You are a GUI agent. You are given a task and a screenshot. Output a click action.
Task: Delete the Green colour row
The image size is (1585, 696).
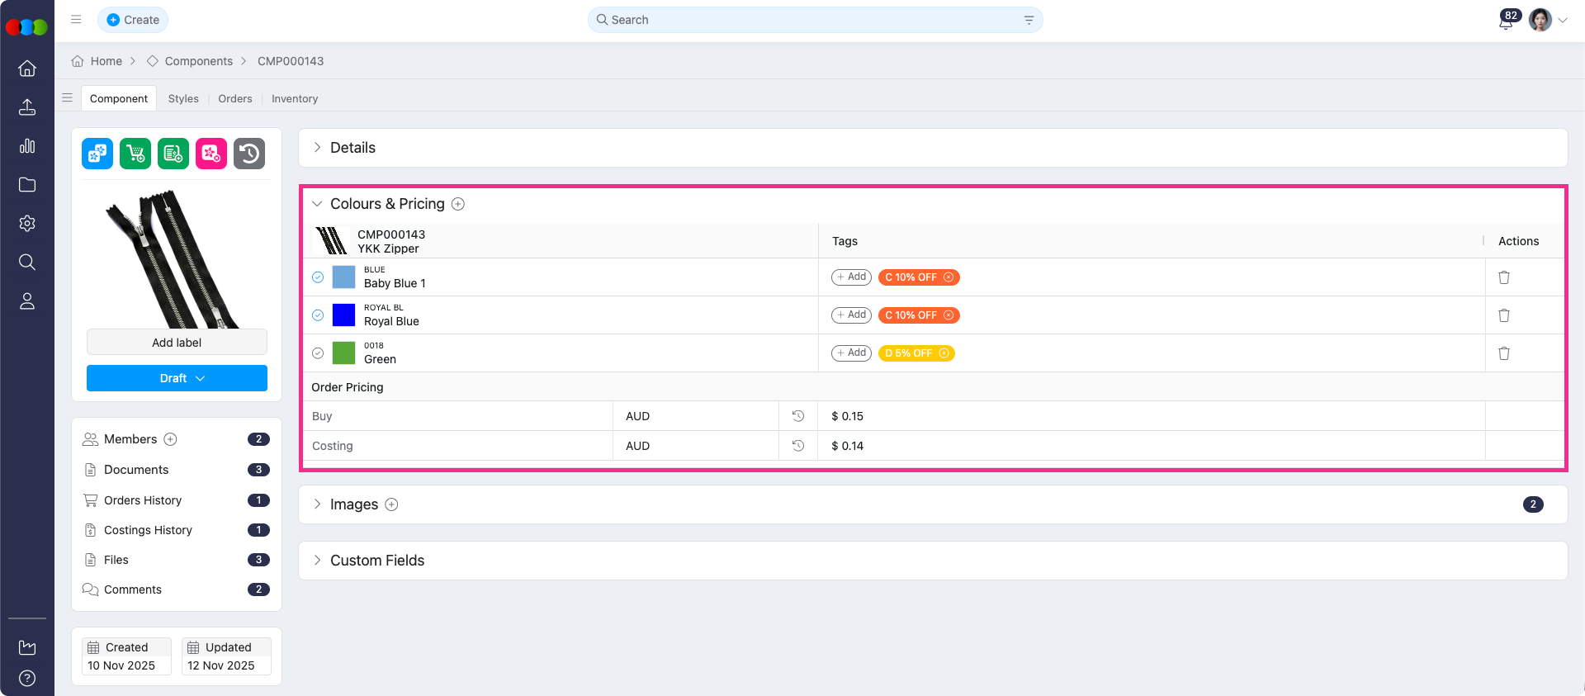point(1503,353)
